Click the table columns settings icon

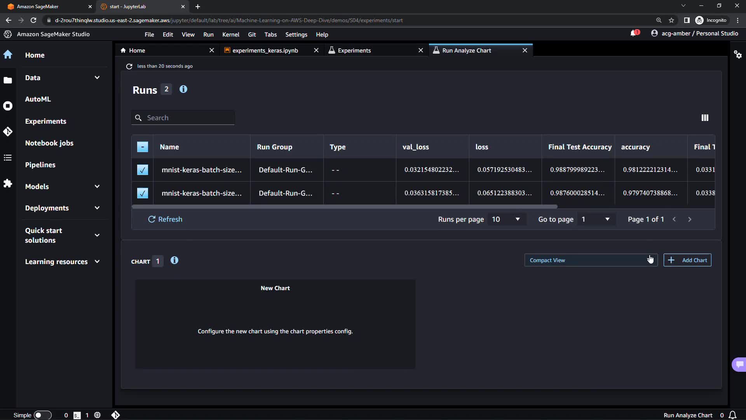tap(704, 118)
